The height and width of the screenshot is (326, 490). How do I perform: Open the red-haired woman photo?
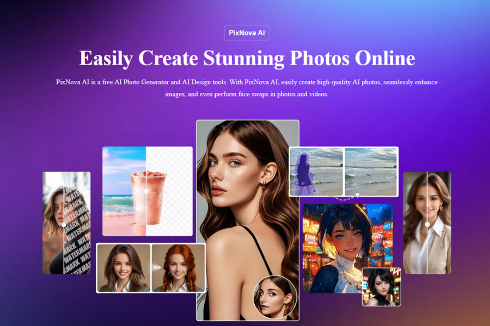coord(178,268)
